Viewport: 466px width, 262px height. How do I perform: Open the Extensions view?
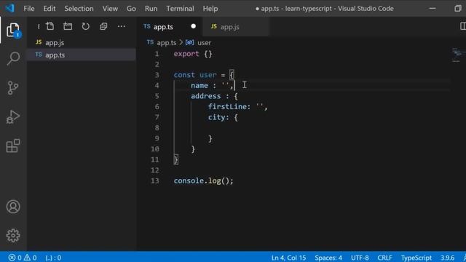coord(13,146)
